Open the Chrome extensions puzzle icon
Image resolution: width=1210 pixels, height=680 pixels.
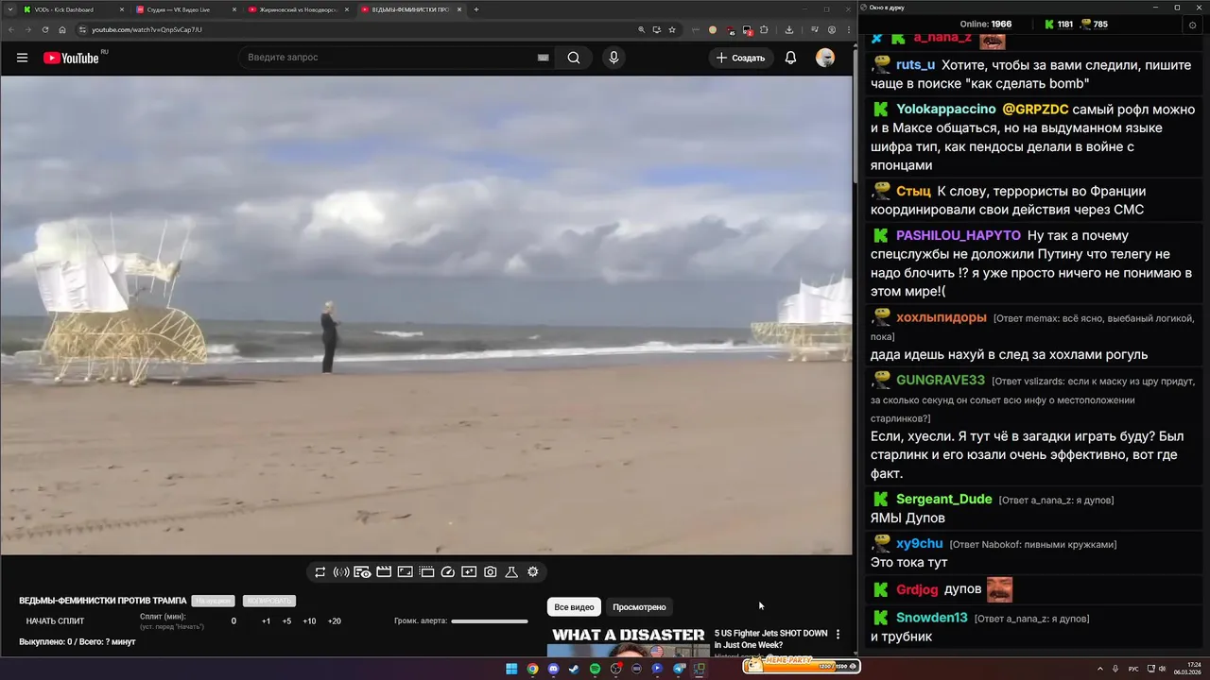click(x=764, y=29)
